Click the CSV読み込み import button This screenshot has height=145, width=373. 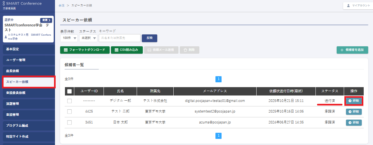127,50
